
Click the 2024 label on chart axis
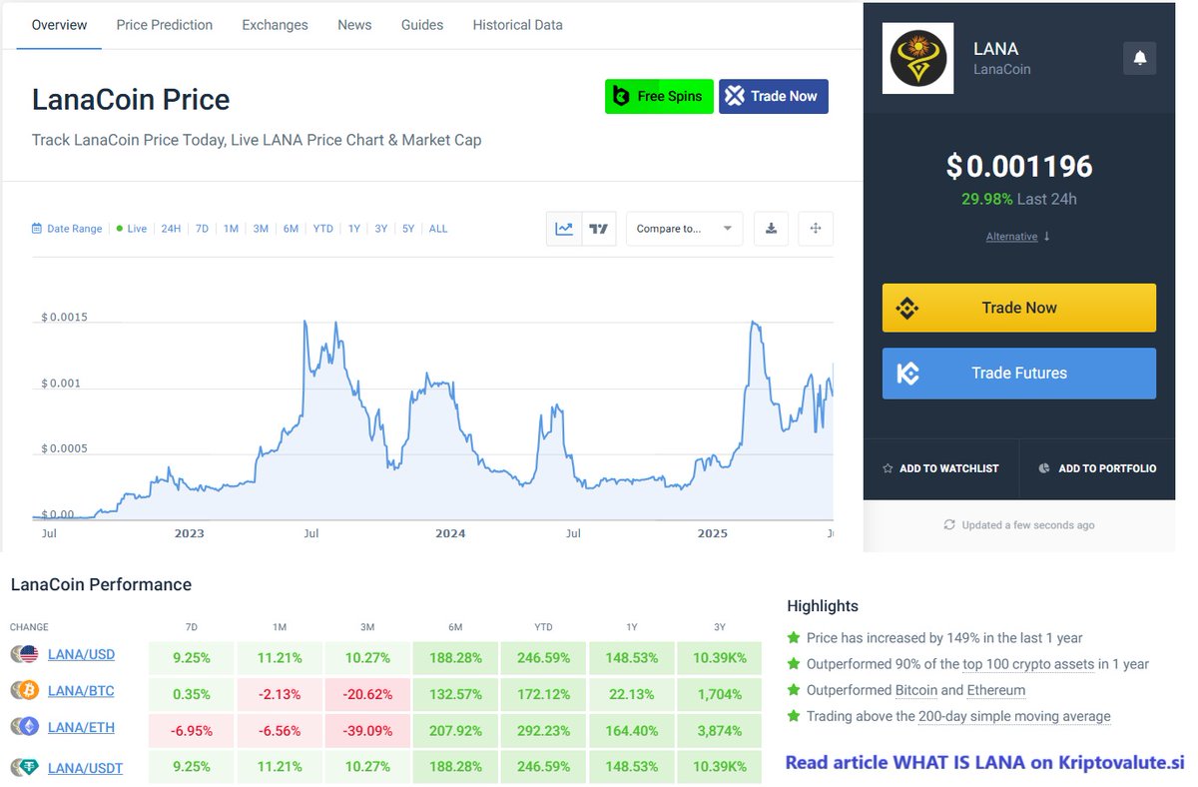coord(450,533)
